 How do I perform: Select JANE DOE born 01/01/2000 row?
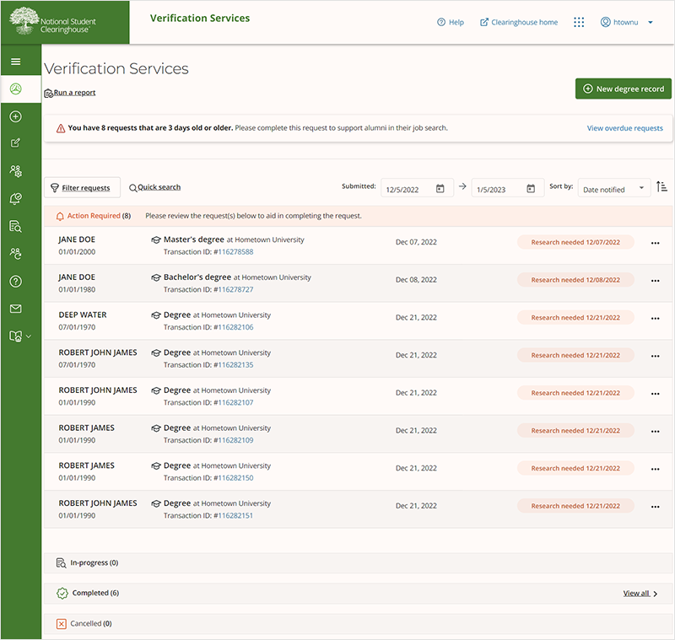tap(357, 245)
